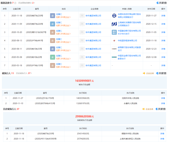This screenshot has height=142, width=169.
Task: Open 铁牛集团有限公司 link in row 4
Action: (x=93, y=41)
